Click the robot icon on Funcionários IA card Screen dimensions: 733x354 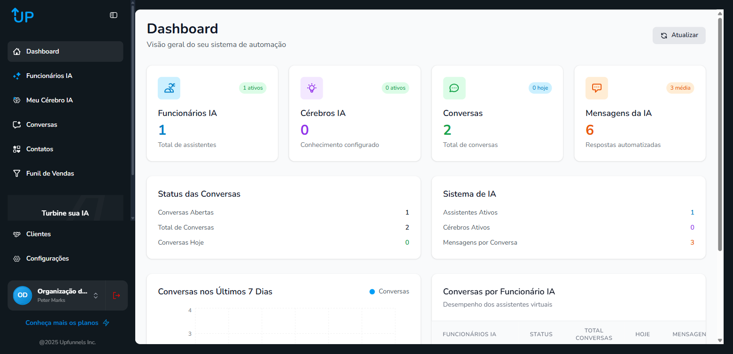tap(169, 88)
